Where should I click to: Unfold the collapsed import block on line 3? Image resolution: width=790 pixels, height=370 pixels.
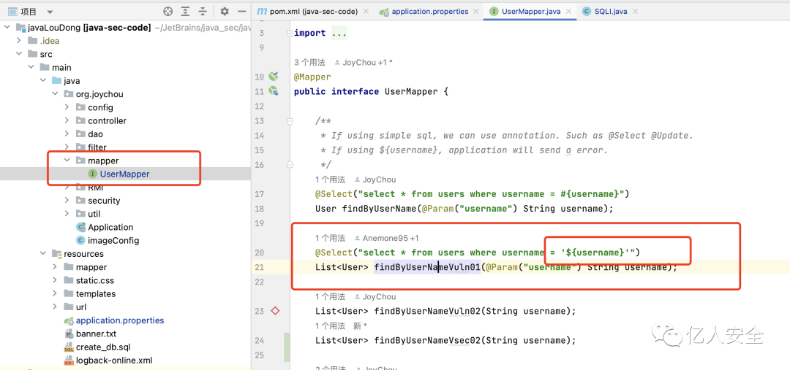pyautogui.click(x=289, y=33)
